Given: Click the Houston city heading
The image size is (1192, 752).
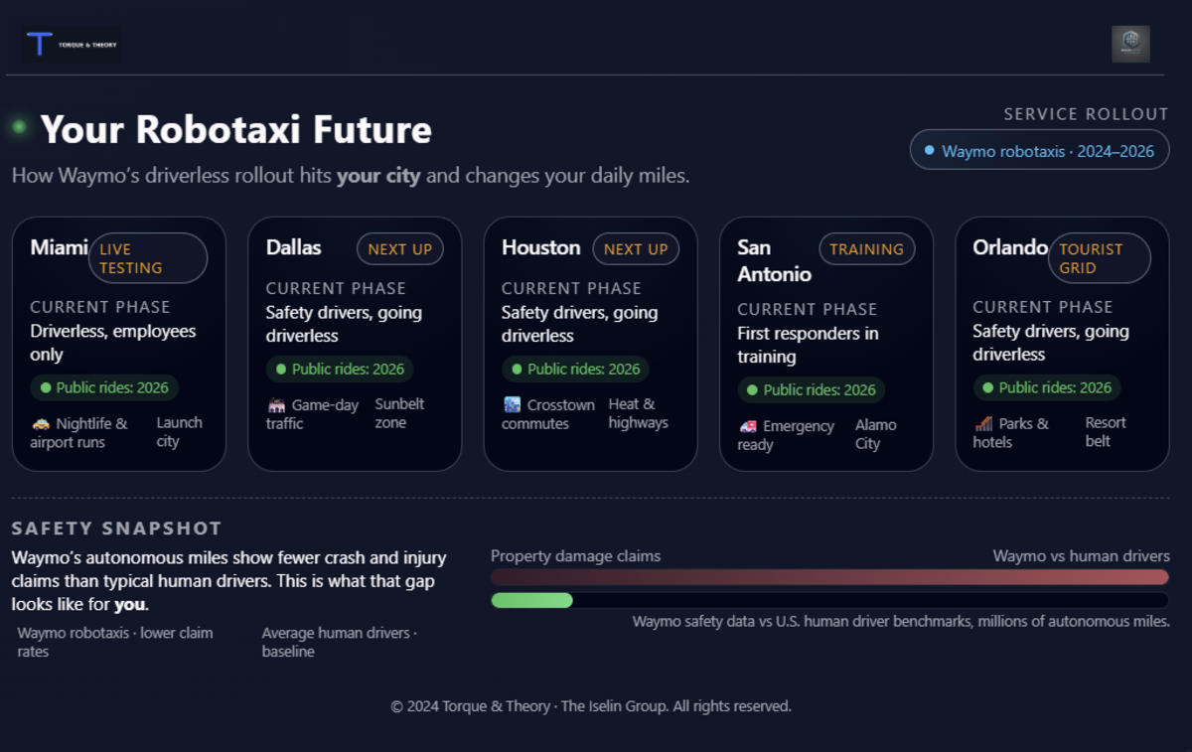Looking at the screenshot, I should 540,247.
